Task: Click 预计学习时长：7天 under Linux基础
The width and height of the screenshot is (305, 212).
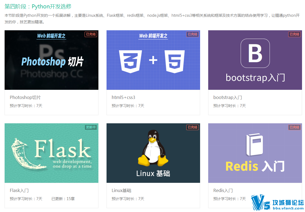Action: pos(128,198)
